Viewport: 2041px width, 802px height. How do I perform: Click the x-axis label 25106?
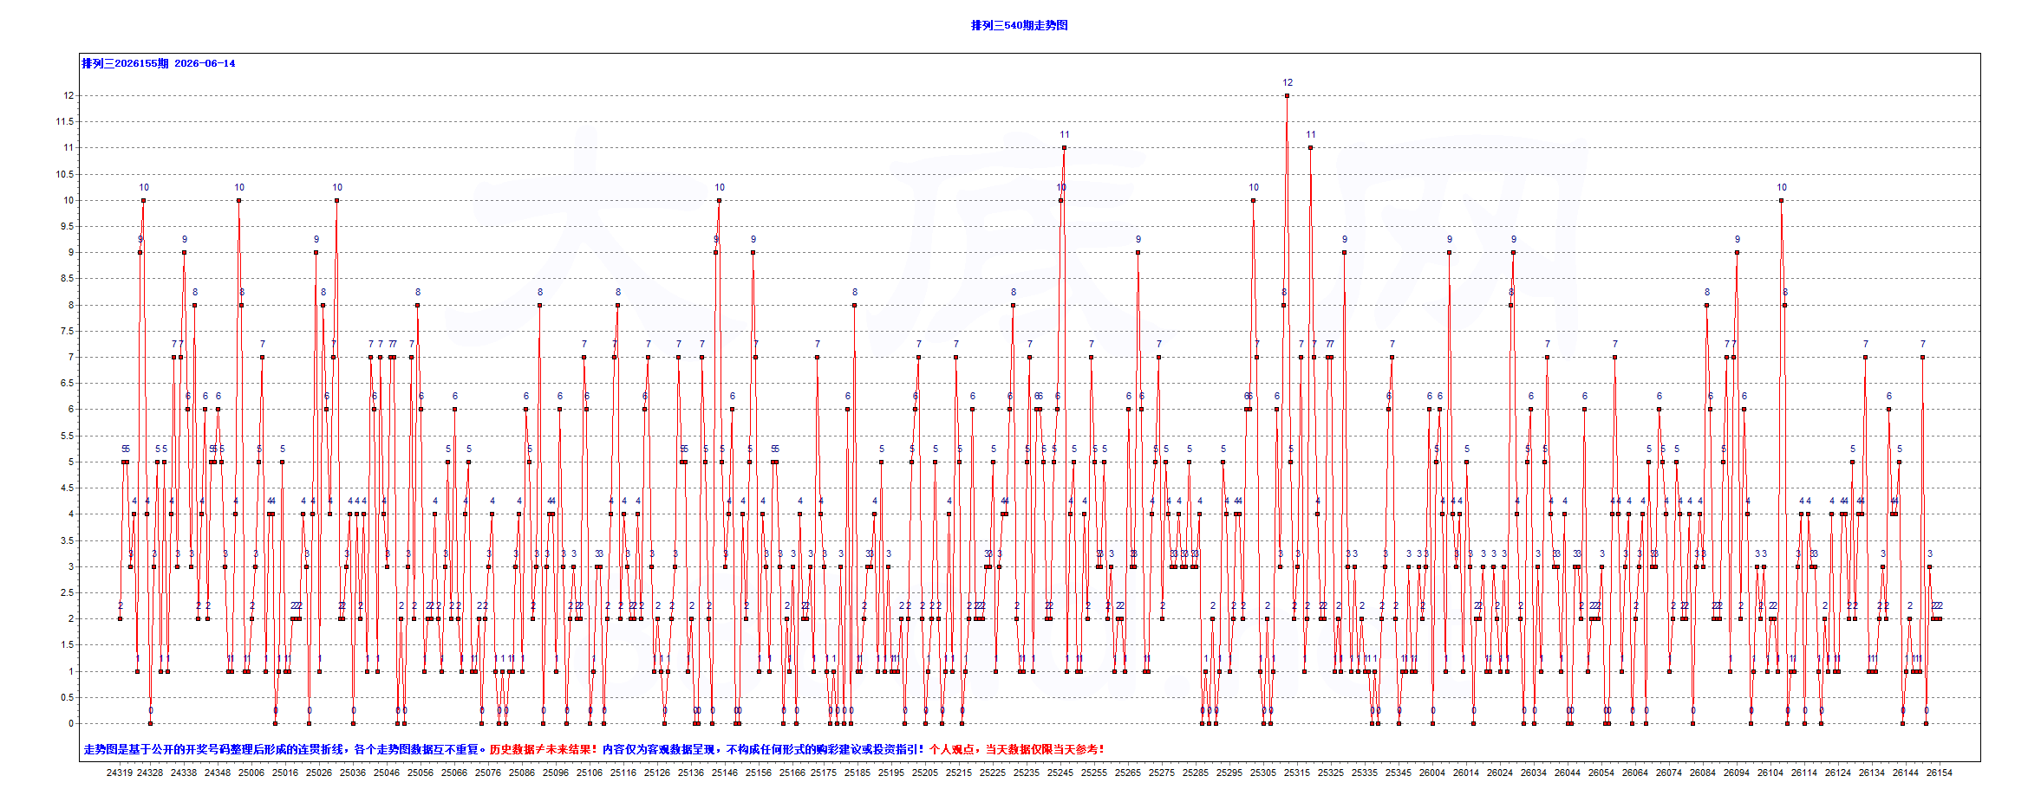tap(590, 773)
